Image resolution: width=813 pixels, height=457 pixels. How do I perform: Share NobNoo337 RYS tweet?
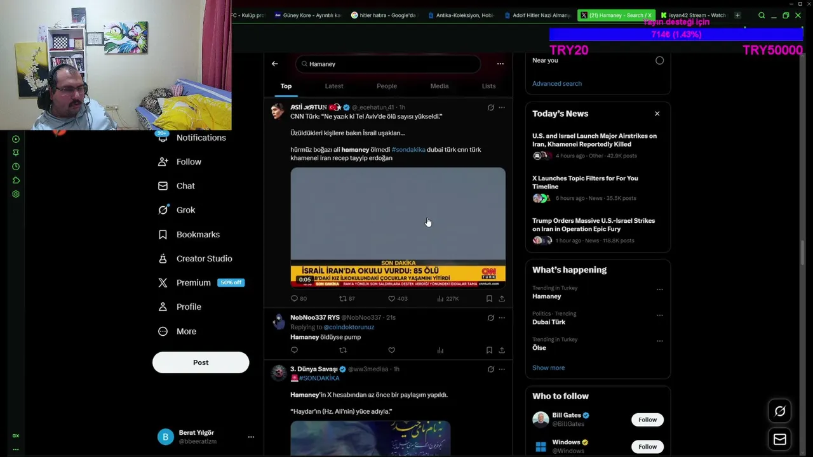[x=502, y=350]
